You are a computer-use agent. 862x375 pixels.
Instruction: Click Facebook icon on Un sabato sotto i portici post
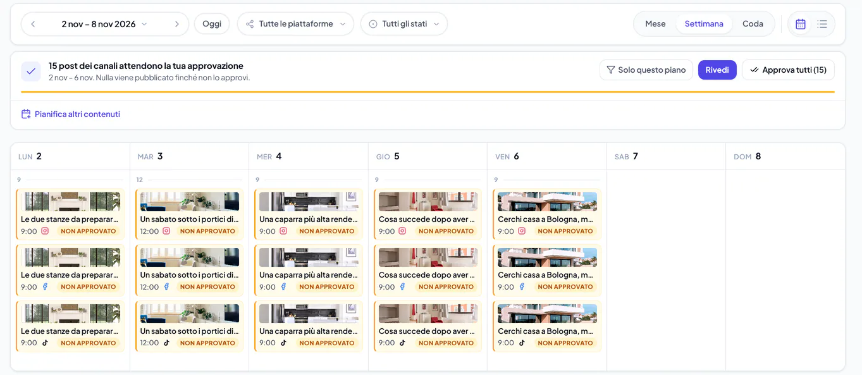pos(166,287)
